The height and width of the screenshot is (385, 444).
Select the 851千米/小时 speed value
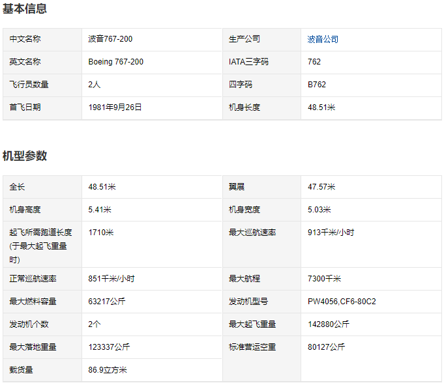[x=111, y=279]
